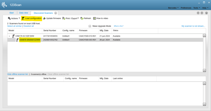This screenshot has width=211, height=111.
Task: Open the Preferences menu
Action: tap(186, 8)
